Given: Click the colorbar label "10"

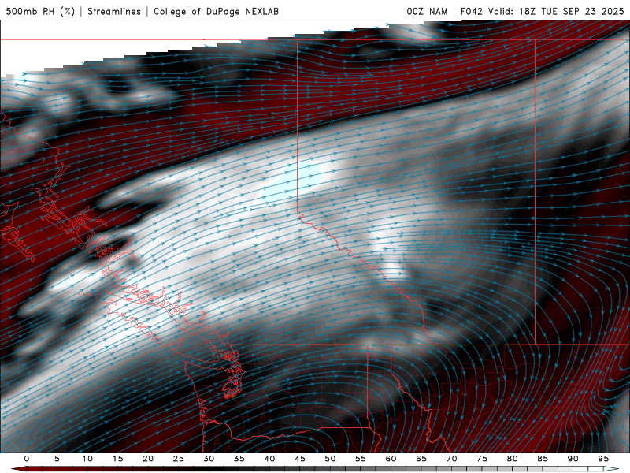Looking at the screenshot, I should coord(87,459).
